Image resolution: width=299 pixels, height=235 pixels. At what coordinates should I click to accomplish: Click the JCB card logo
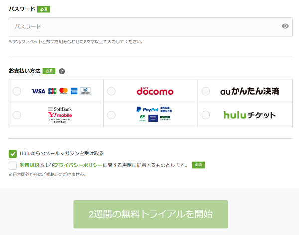click(52, 91)
